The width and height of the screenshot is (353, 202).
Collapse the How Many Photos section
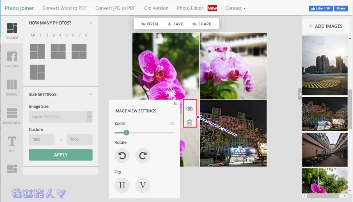click(x=90, y=23)
